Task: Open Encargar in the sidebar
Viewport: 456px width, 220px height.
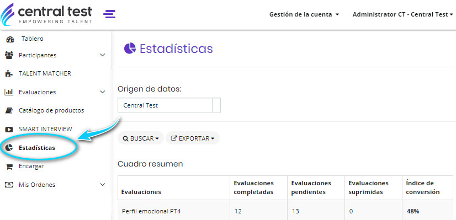Action: click(31, 166)
